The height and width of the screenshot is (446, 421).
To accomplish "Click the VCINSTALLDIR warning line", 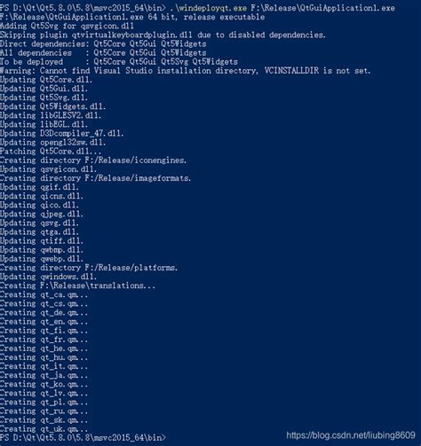I will coord(186,71).
